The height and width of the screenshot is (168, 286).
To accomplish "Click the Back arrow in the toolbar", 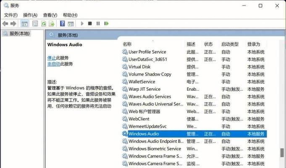I will point(5,24).
